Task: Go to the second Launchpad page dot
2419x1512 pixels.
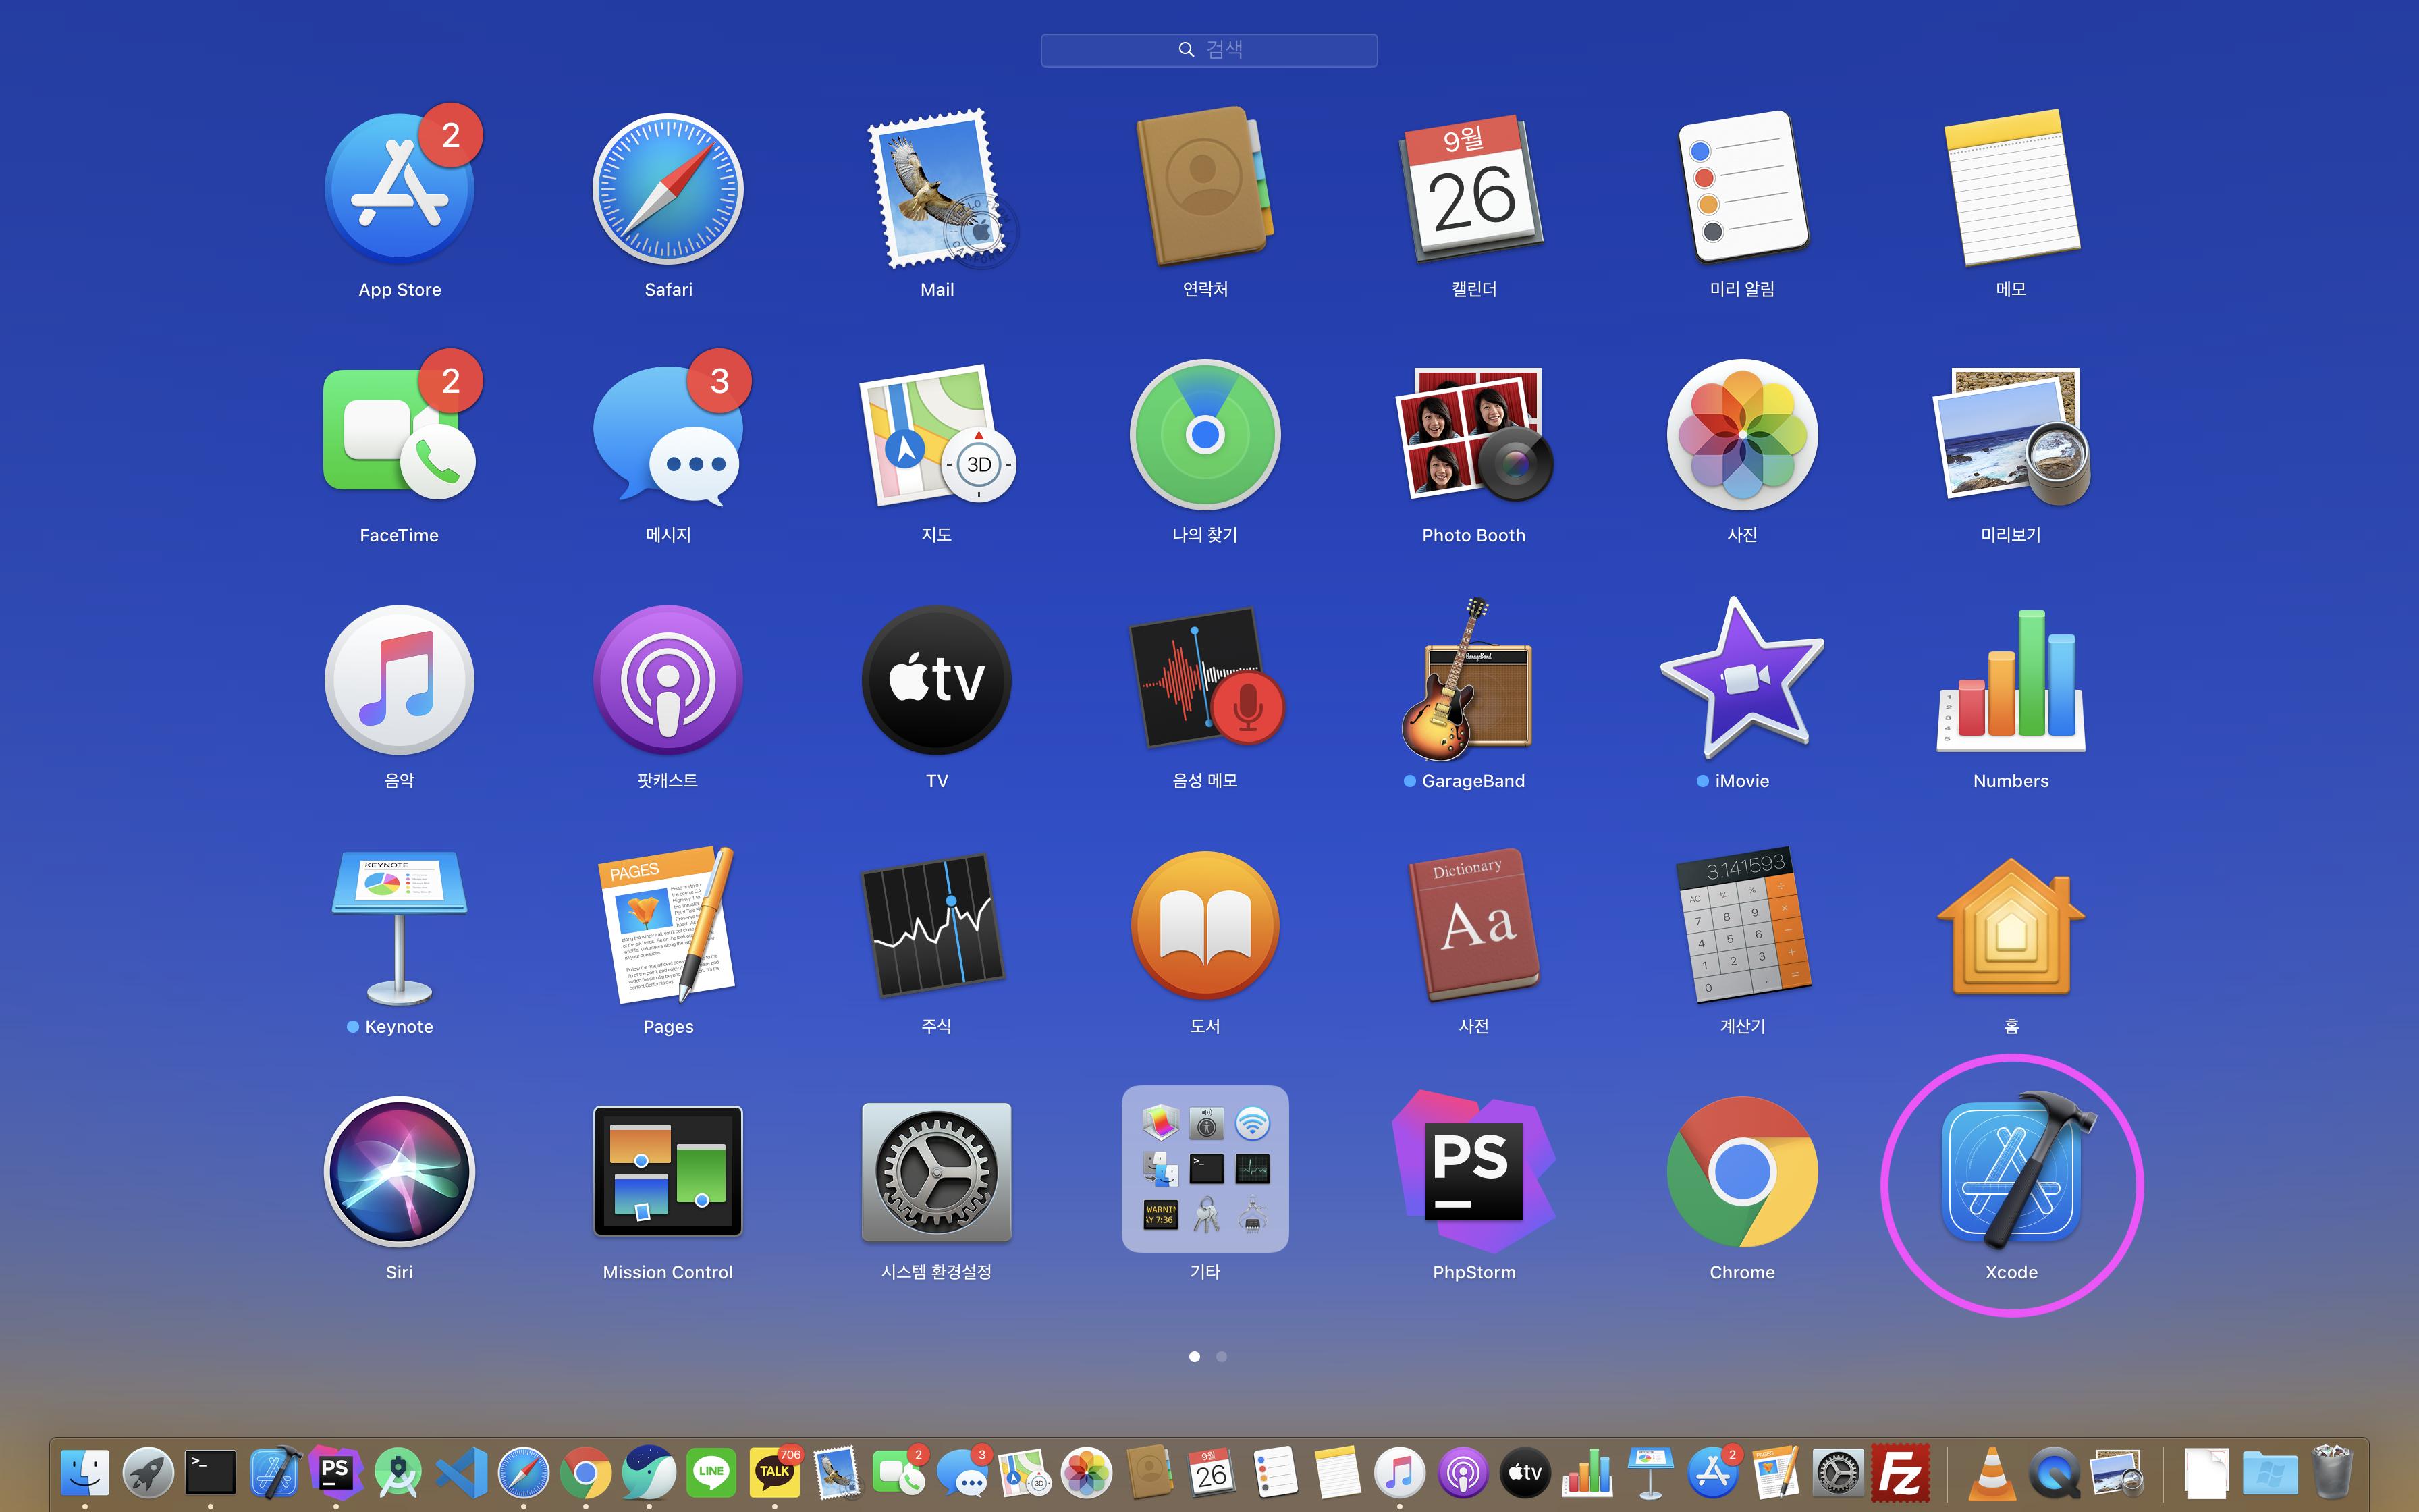Action: click(1222, 1357)
